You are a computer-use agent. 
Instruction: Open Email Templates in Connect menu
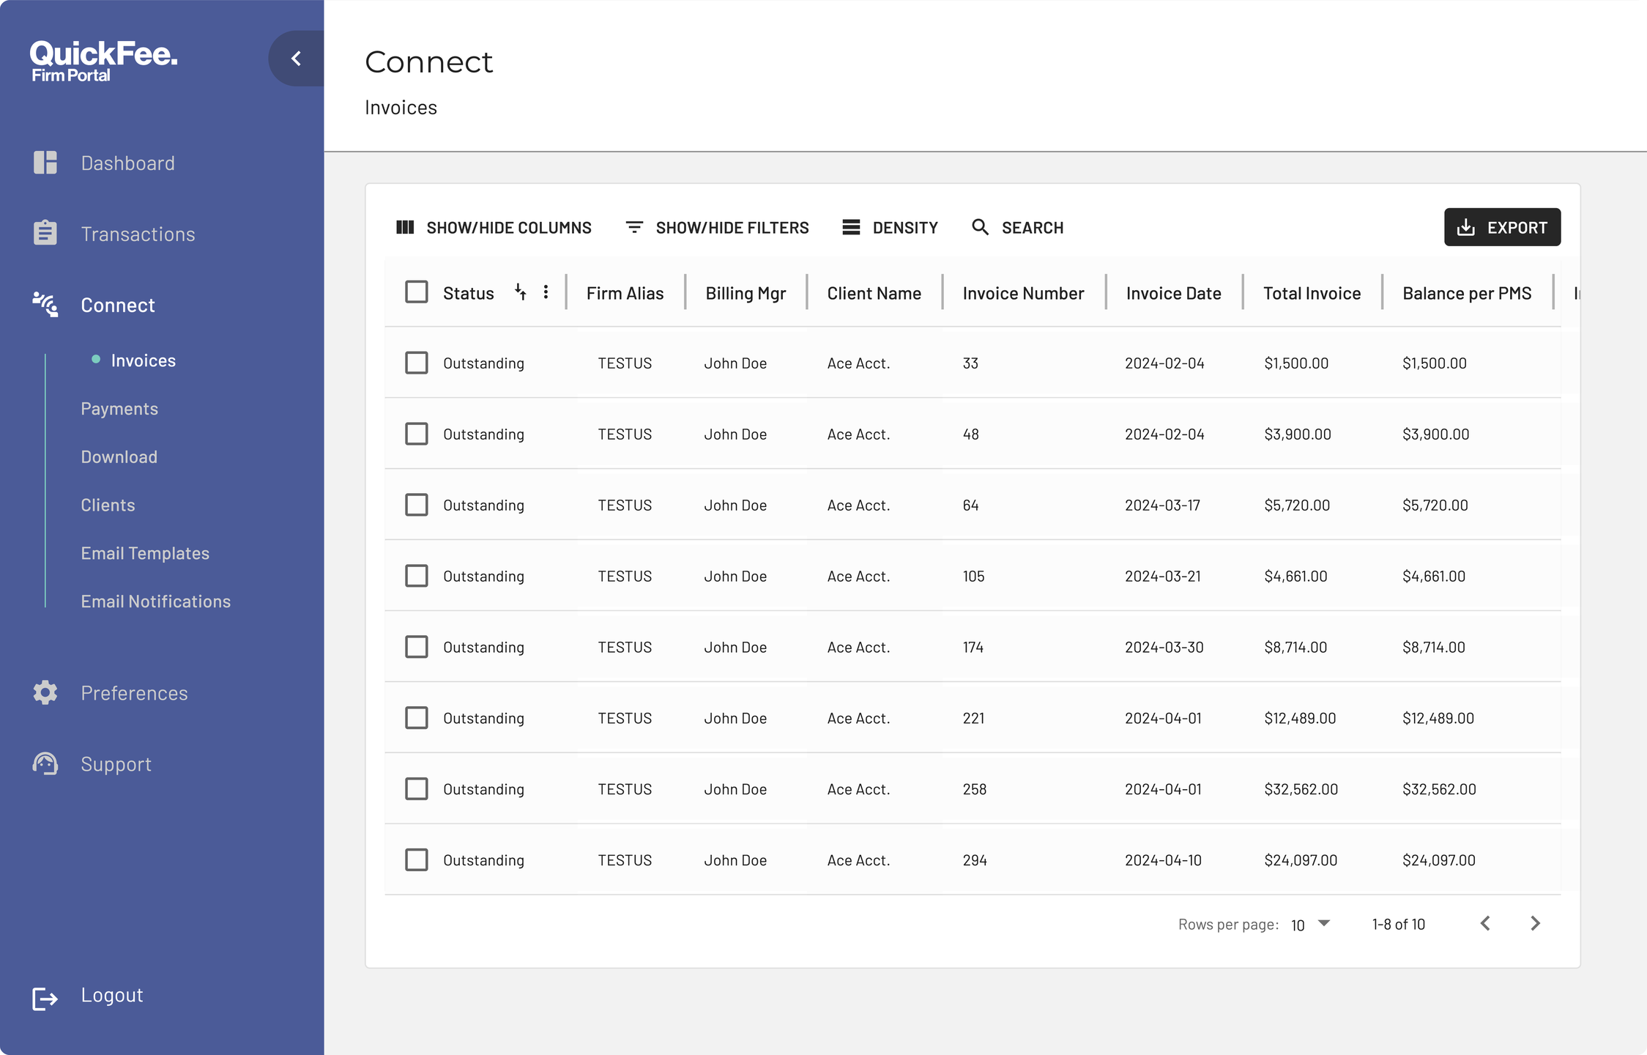click(x=145, y=553)
